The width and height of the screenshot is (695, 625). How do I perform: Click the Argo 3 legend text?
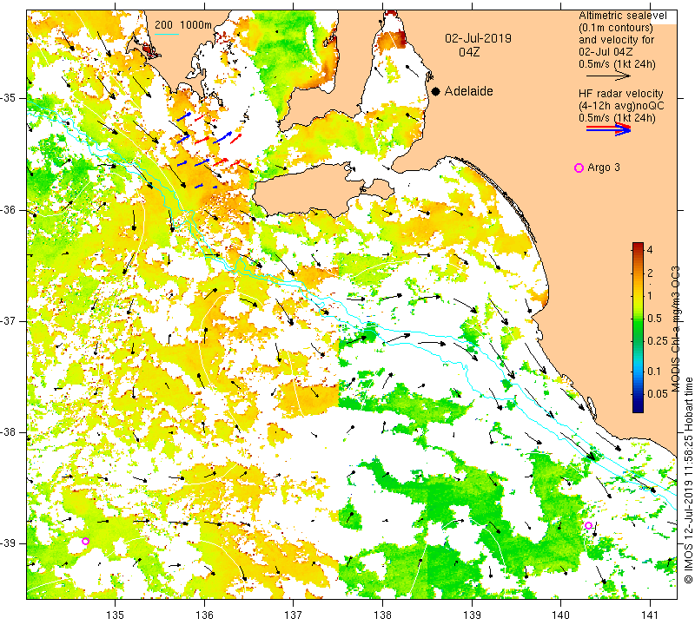pos(603,168)
